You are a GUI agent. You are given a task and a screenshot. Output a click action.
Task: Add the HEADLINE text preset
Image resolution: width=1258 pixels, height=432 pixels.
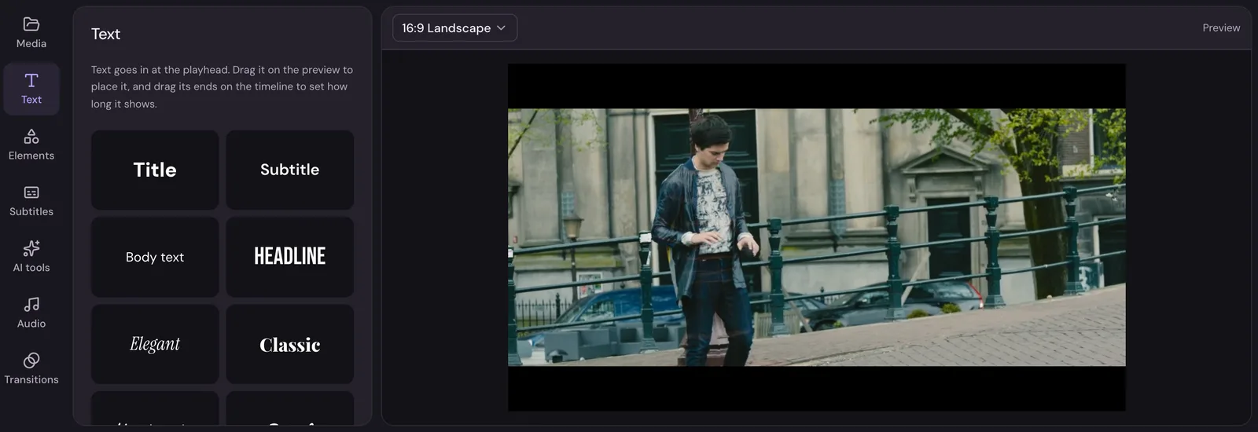[290, 257]
